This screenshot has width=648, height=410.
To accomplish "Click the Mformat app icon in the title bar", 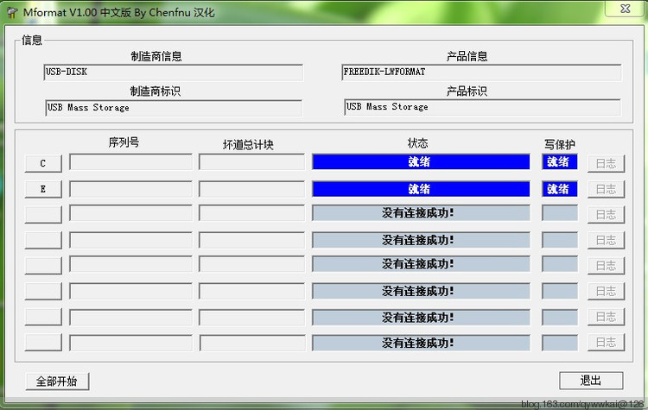I will click(12, 13).
